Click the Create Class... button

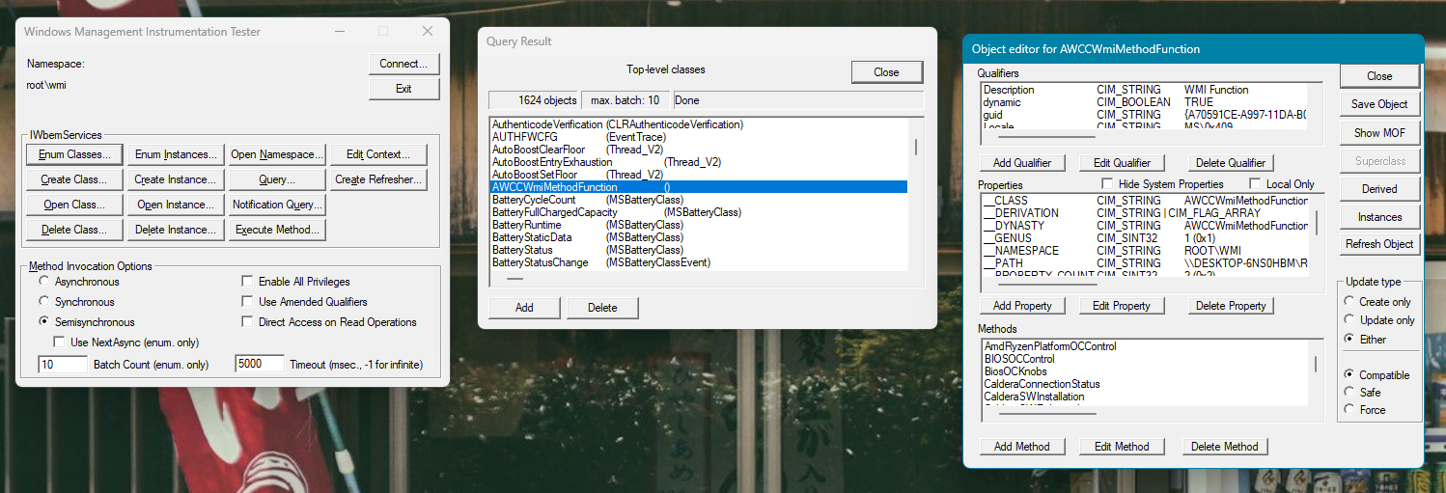[75, 179]
